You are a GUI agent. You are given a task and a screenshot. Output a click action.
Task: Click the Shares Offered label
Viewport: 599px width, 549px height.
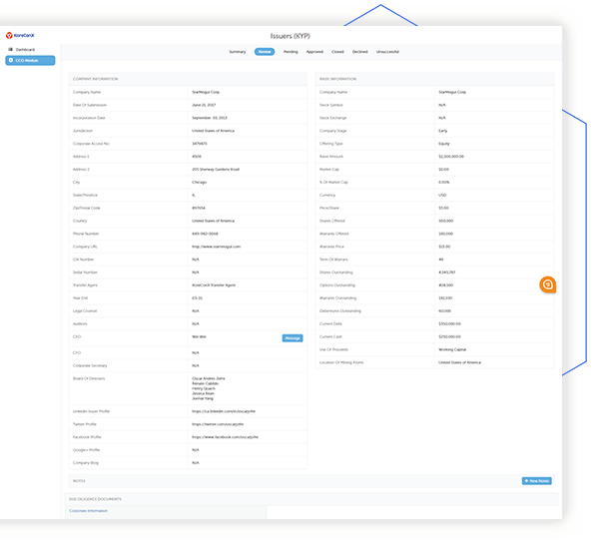click(x=332, y=221)
